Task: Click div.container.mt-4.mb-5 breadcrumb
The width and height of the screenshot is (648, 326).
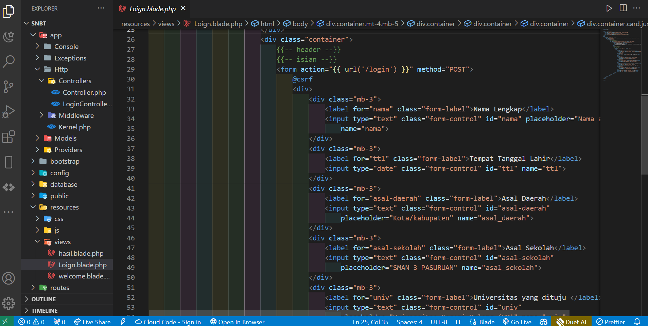Action: click(x=358, y=24)
